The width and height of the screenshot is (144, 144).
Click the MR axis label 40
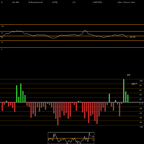tap(140, 95)
